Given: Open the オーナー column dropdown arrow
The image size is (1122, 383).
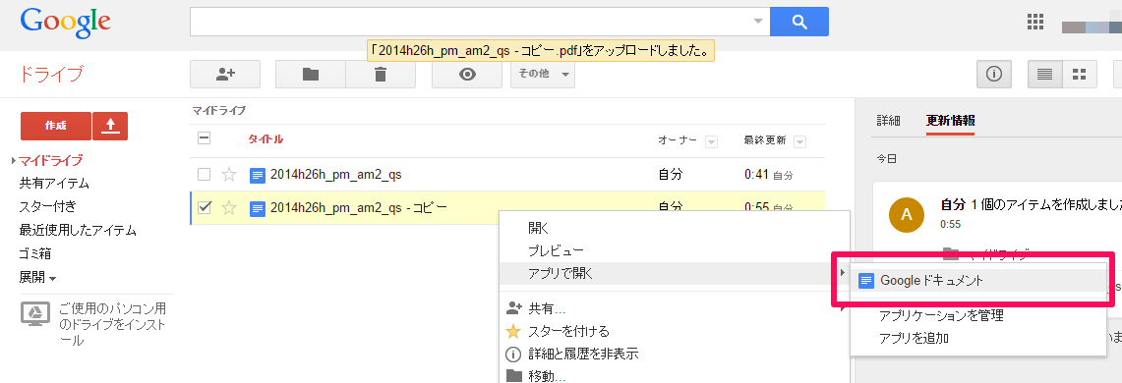Looking at the screenshot, I should coord(711,141).
